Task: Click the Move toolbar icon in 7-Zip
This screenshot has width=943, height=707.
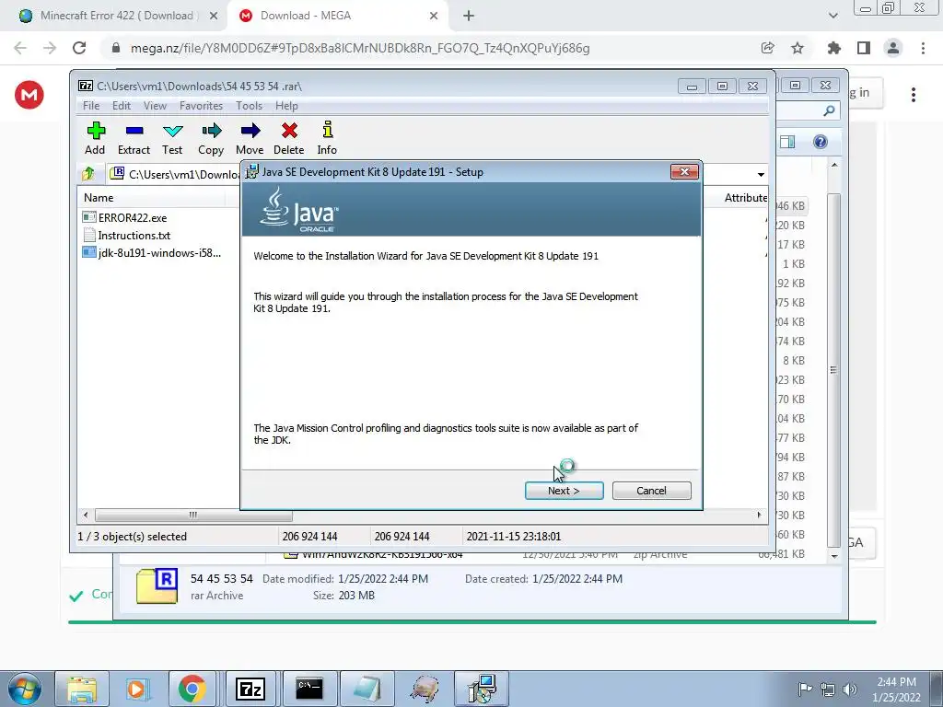Action: (x=250, y=138)
